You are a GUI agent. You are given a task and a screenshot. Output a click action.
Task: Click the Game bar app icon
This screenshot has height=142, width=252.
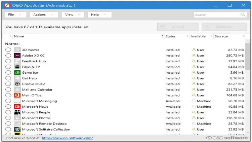17,73
